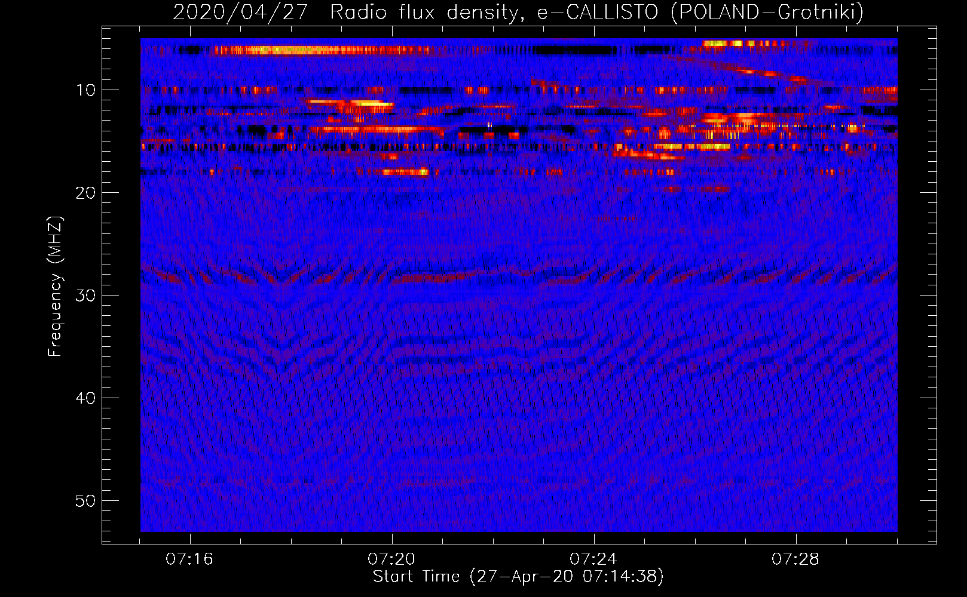
Task: Click the 20 MHz frequency tick label
Action: 86,193
